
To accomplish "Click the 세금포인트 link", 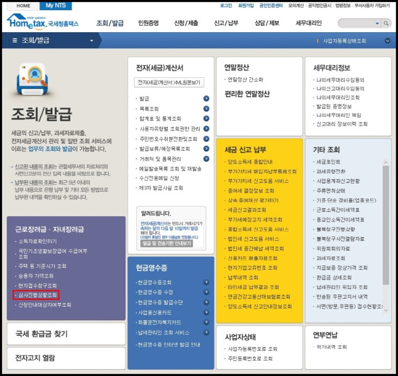I will 328,162.
